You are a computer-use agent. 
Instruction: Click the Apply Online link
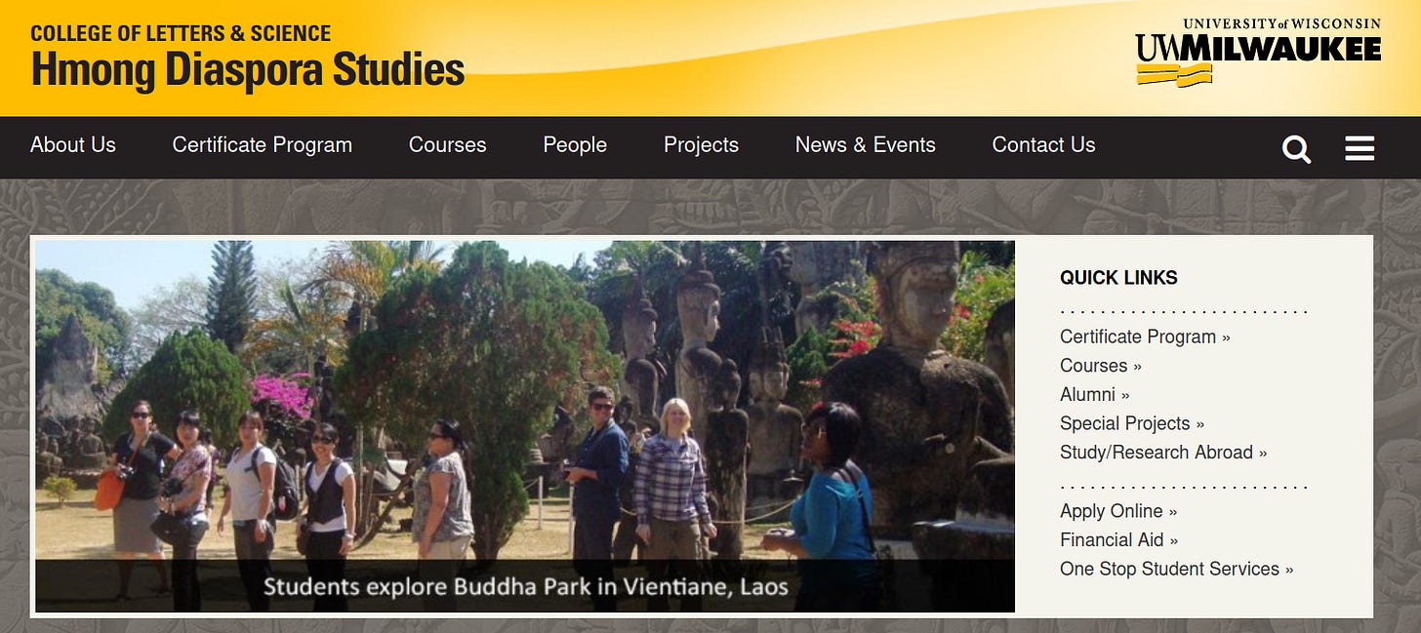click(1118, 511)
